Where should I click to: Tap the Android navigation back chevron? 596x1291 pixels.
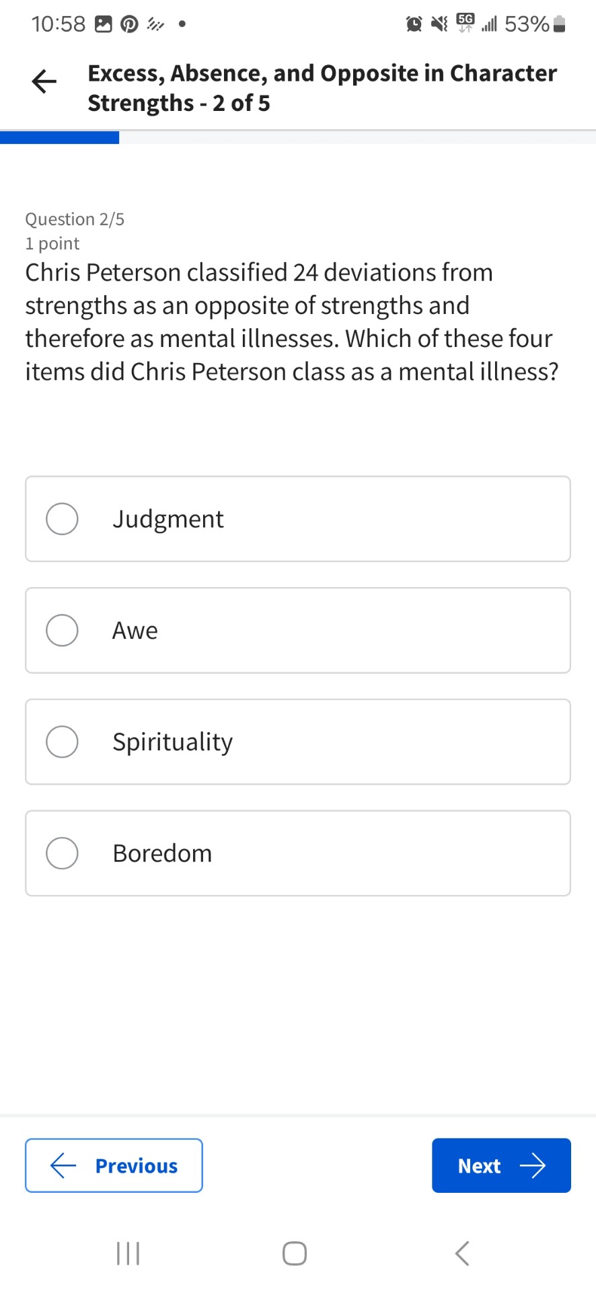pos(462,1253)
